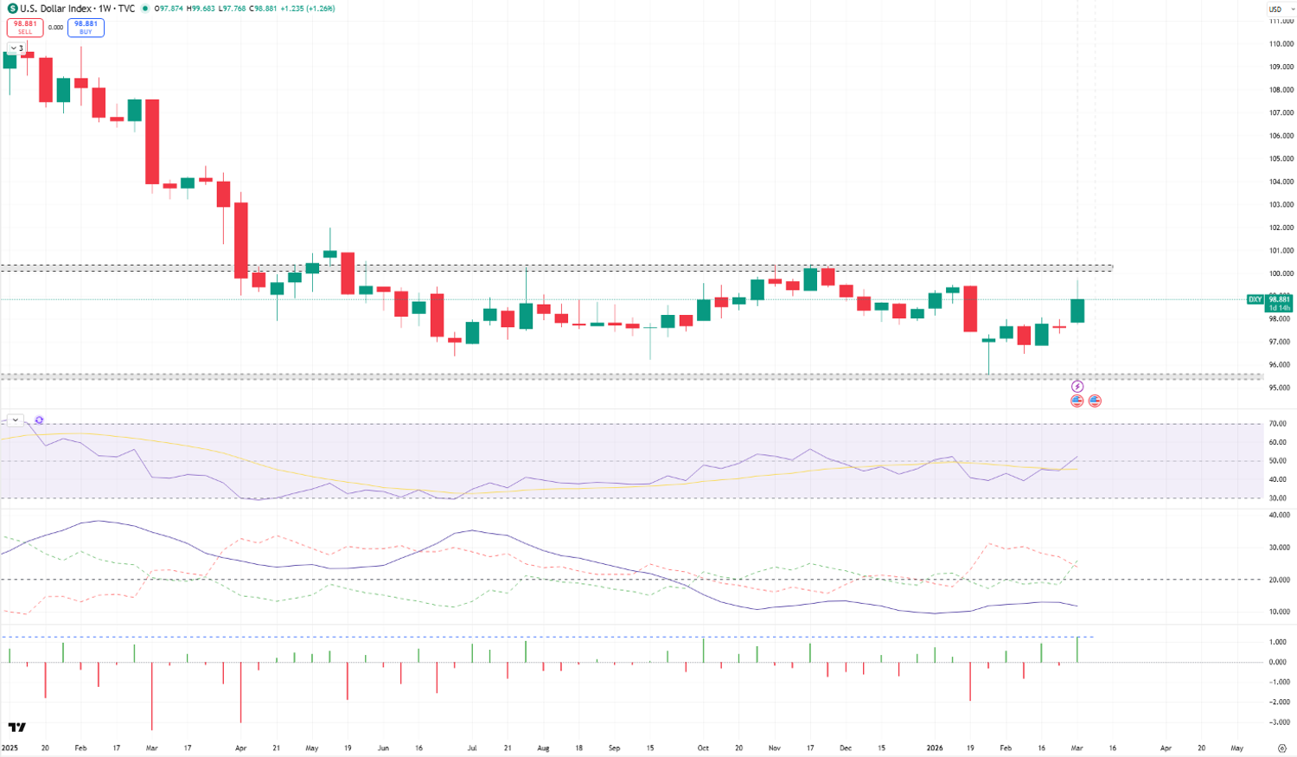Collapse the RSI pane legend chevron
Viewport: 1297px width, 757px height.
tap(15, 420)
